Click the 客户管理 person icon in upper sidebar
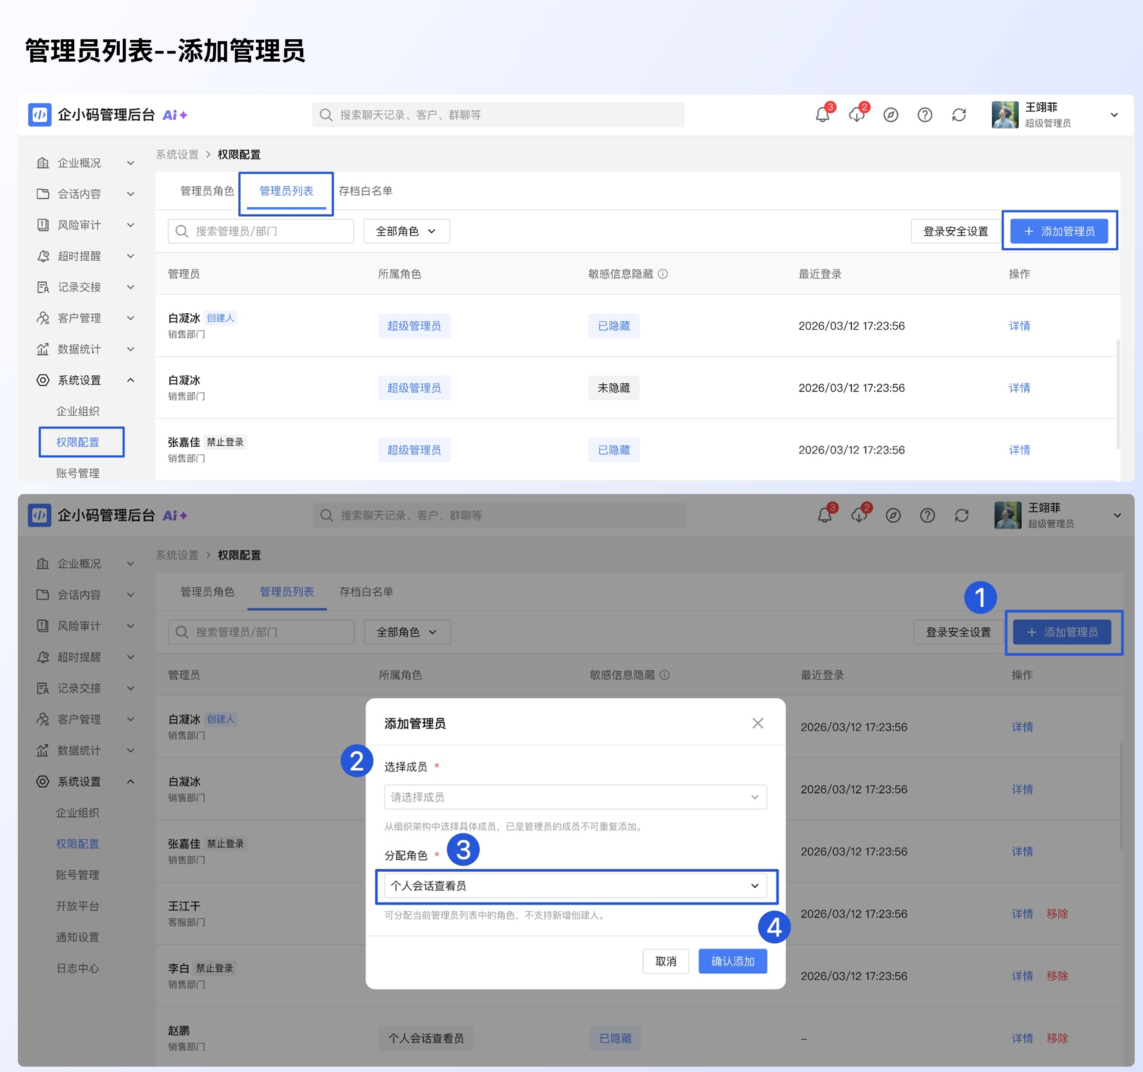 pos(43,318)
